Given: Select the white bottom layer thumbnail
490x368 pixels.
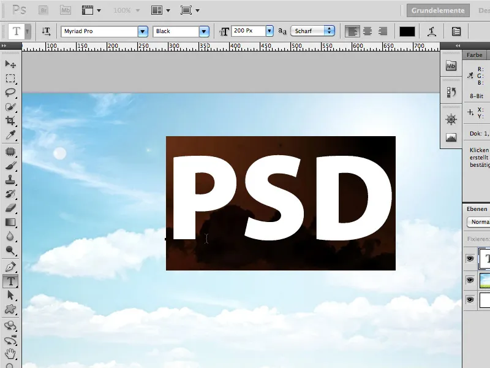Looking at the screenshot, I should click(484, 300).
